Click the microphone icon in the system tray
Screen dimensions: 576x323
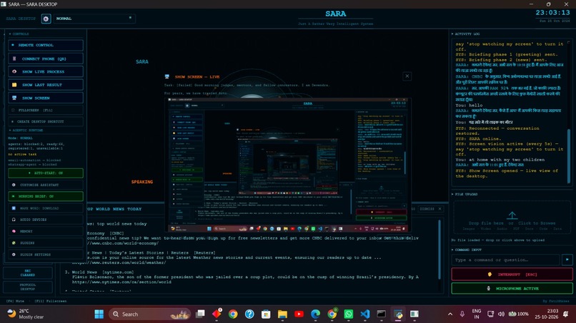(x=462, y=314)
